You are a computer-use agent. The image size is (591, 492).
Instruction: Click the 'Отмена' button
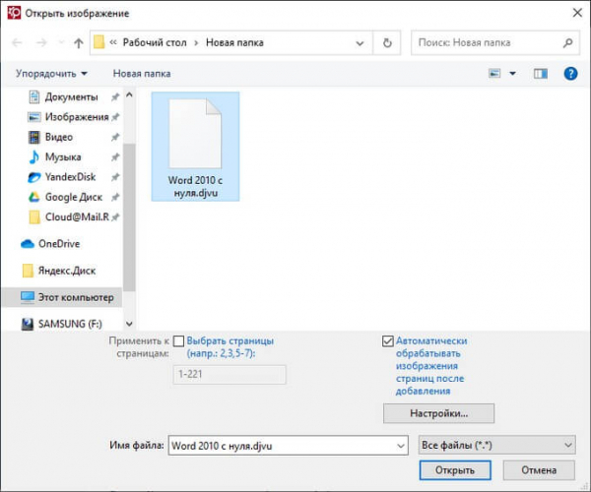click(539, 470)
